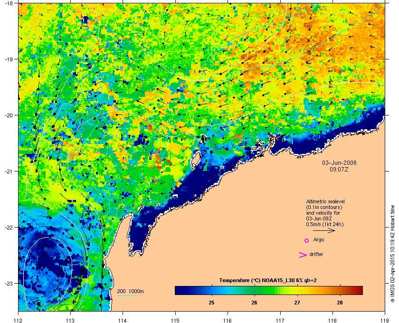Click the latitude axis label -22
Image resolution: width=399 pixels, height=323 pixels.
coord(9,227)
